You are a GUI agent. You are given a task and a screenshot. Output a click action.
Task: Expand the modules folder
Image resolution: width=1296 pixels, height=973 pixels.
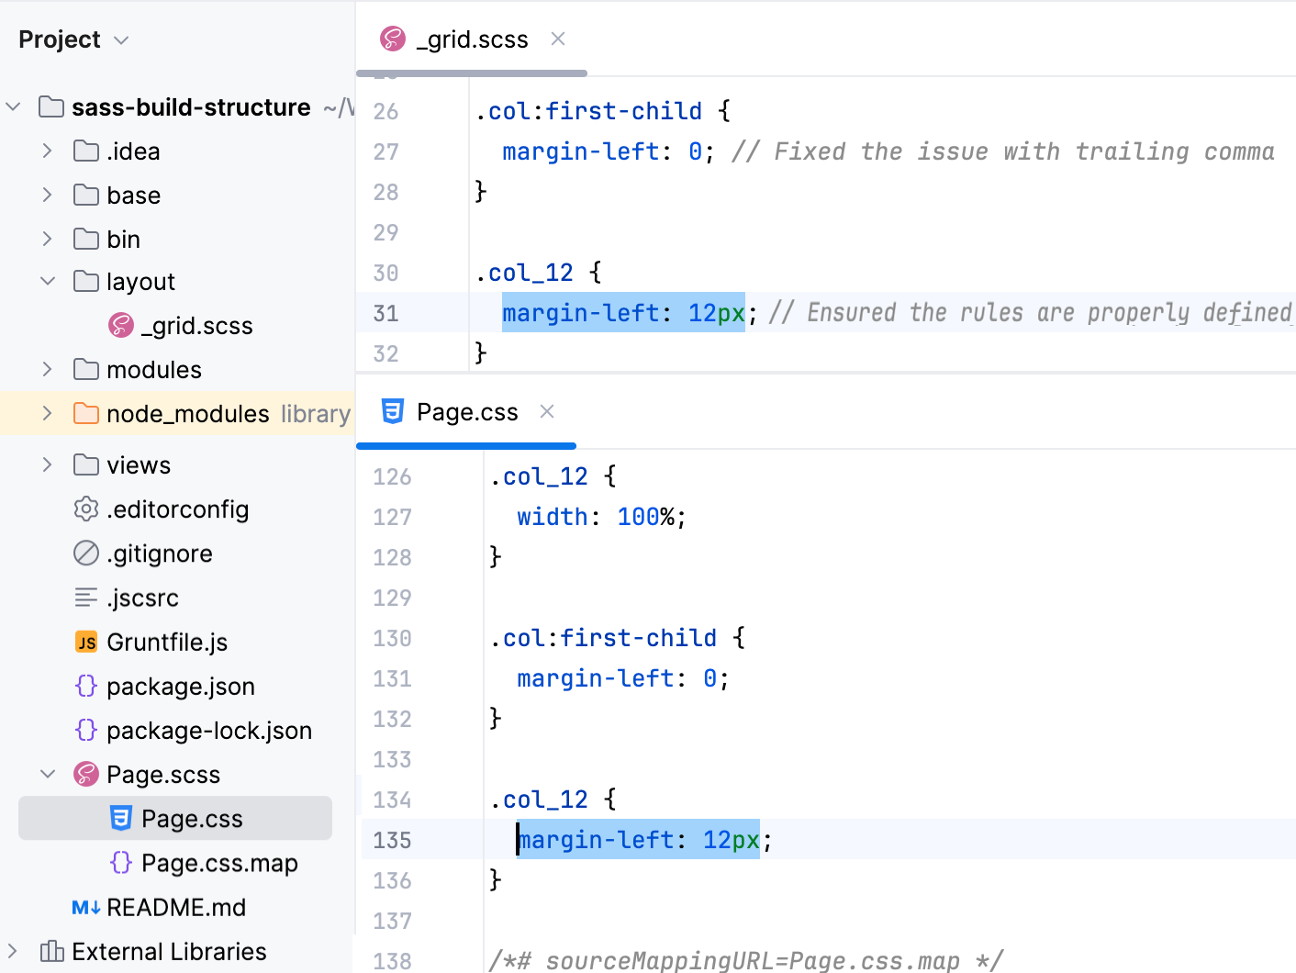click(x=47, y=369)
